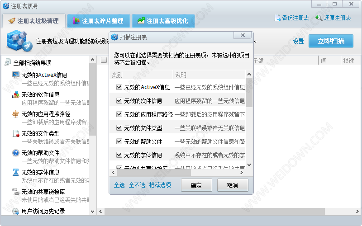The width and height of the screenshot is (362, 226).
Task: Click sidebar scroll down arrow
Action: [x=93, y=211]
